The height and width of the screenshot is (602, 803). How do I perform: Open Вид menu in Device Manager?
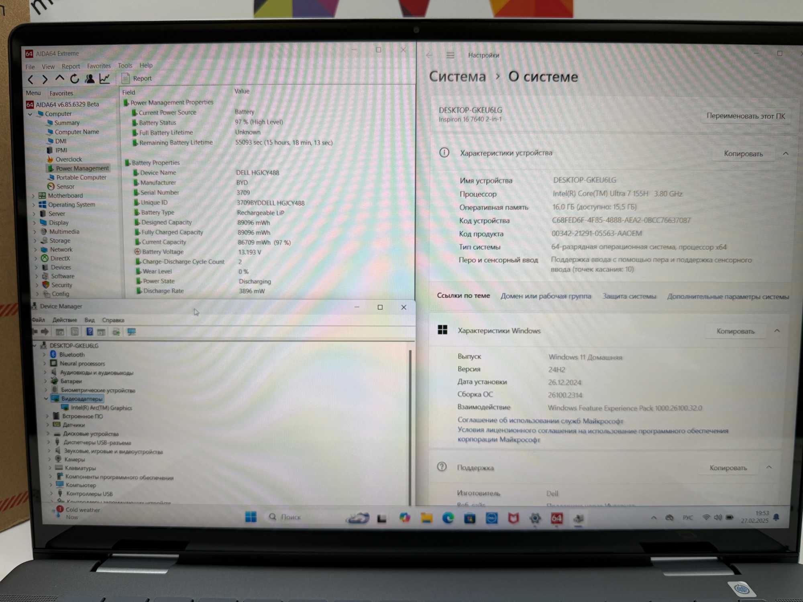tap(90, 320)
